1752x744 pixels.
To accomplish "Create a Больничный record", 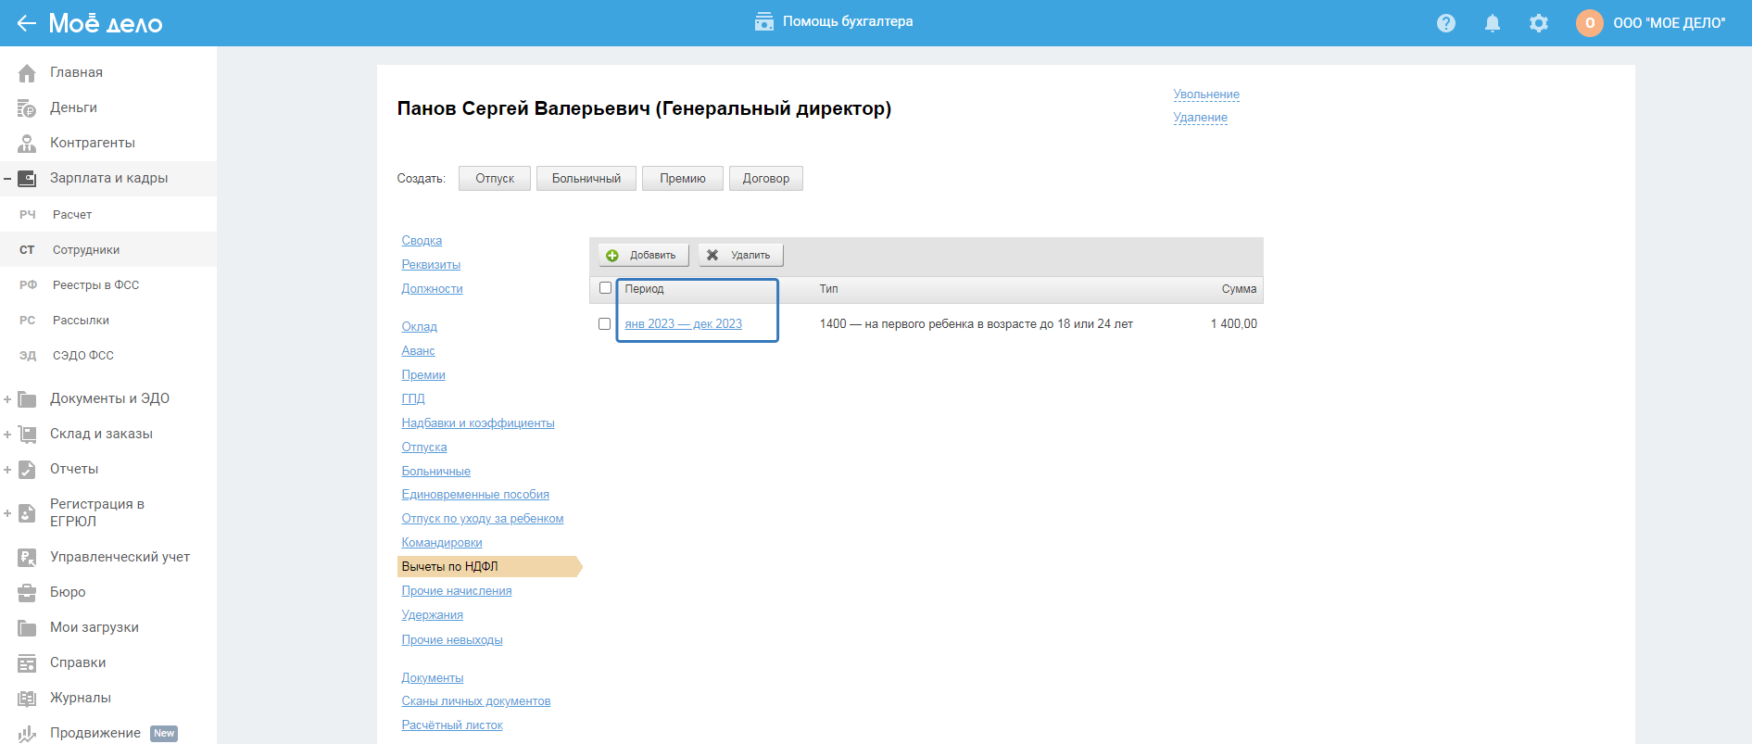I will click(586, 179).
